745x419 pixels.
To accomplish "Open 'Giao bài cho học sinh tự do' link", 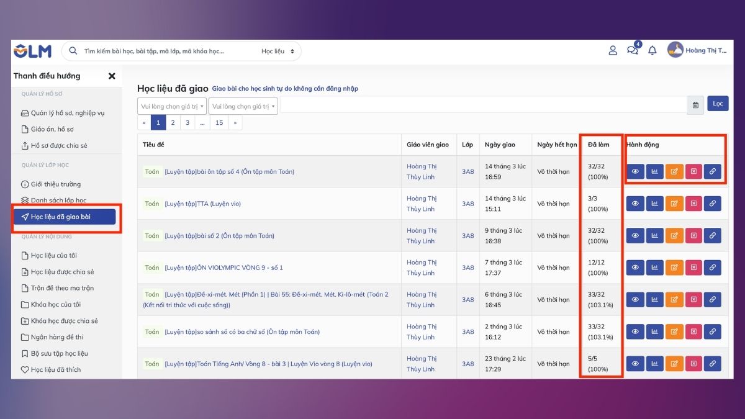I will pyautogui.click(x=285, y=89).
